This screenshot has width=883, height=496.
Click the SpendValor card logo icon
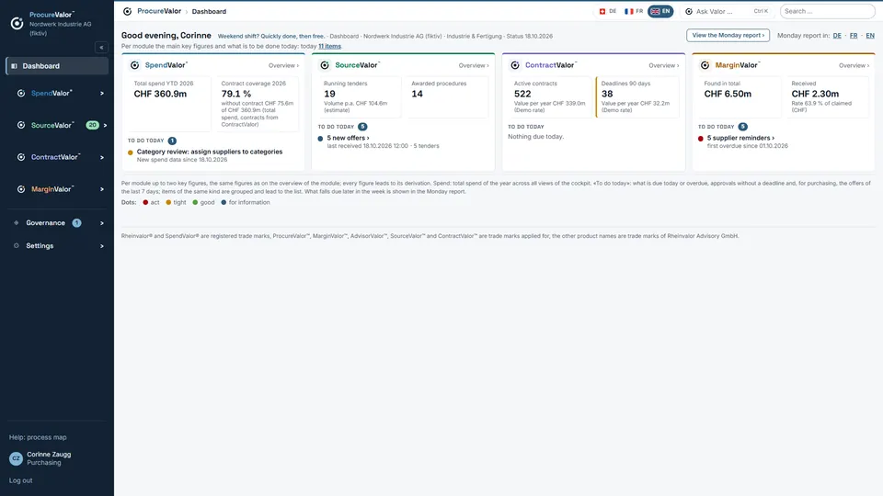(134, 65)
